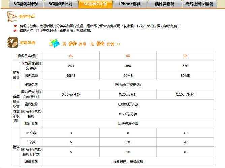Click the 0.15元/分钟 rate cell

click(x=185, y=94)
